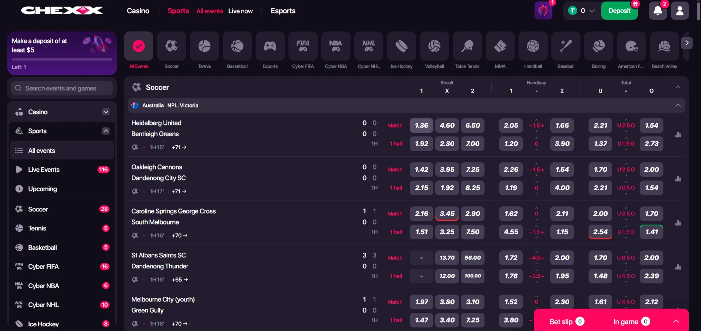The image size is (701, 331).
Task: Open the Boxing category icon
Action: 599,46
